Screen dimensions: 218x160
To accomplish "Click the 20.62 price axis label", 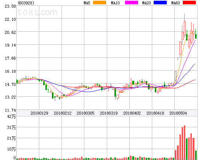I will tap(10, 32).
